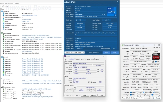
Task: Collapse the Motherboard category in AIDA64 list
Action: pos(2,33)
